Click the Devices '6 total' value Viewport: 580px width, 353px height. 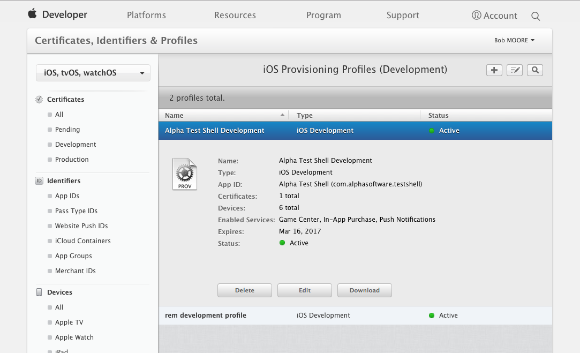tap(289, 208)
